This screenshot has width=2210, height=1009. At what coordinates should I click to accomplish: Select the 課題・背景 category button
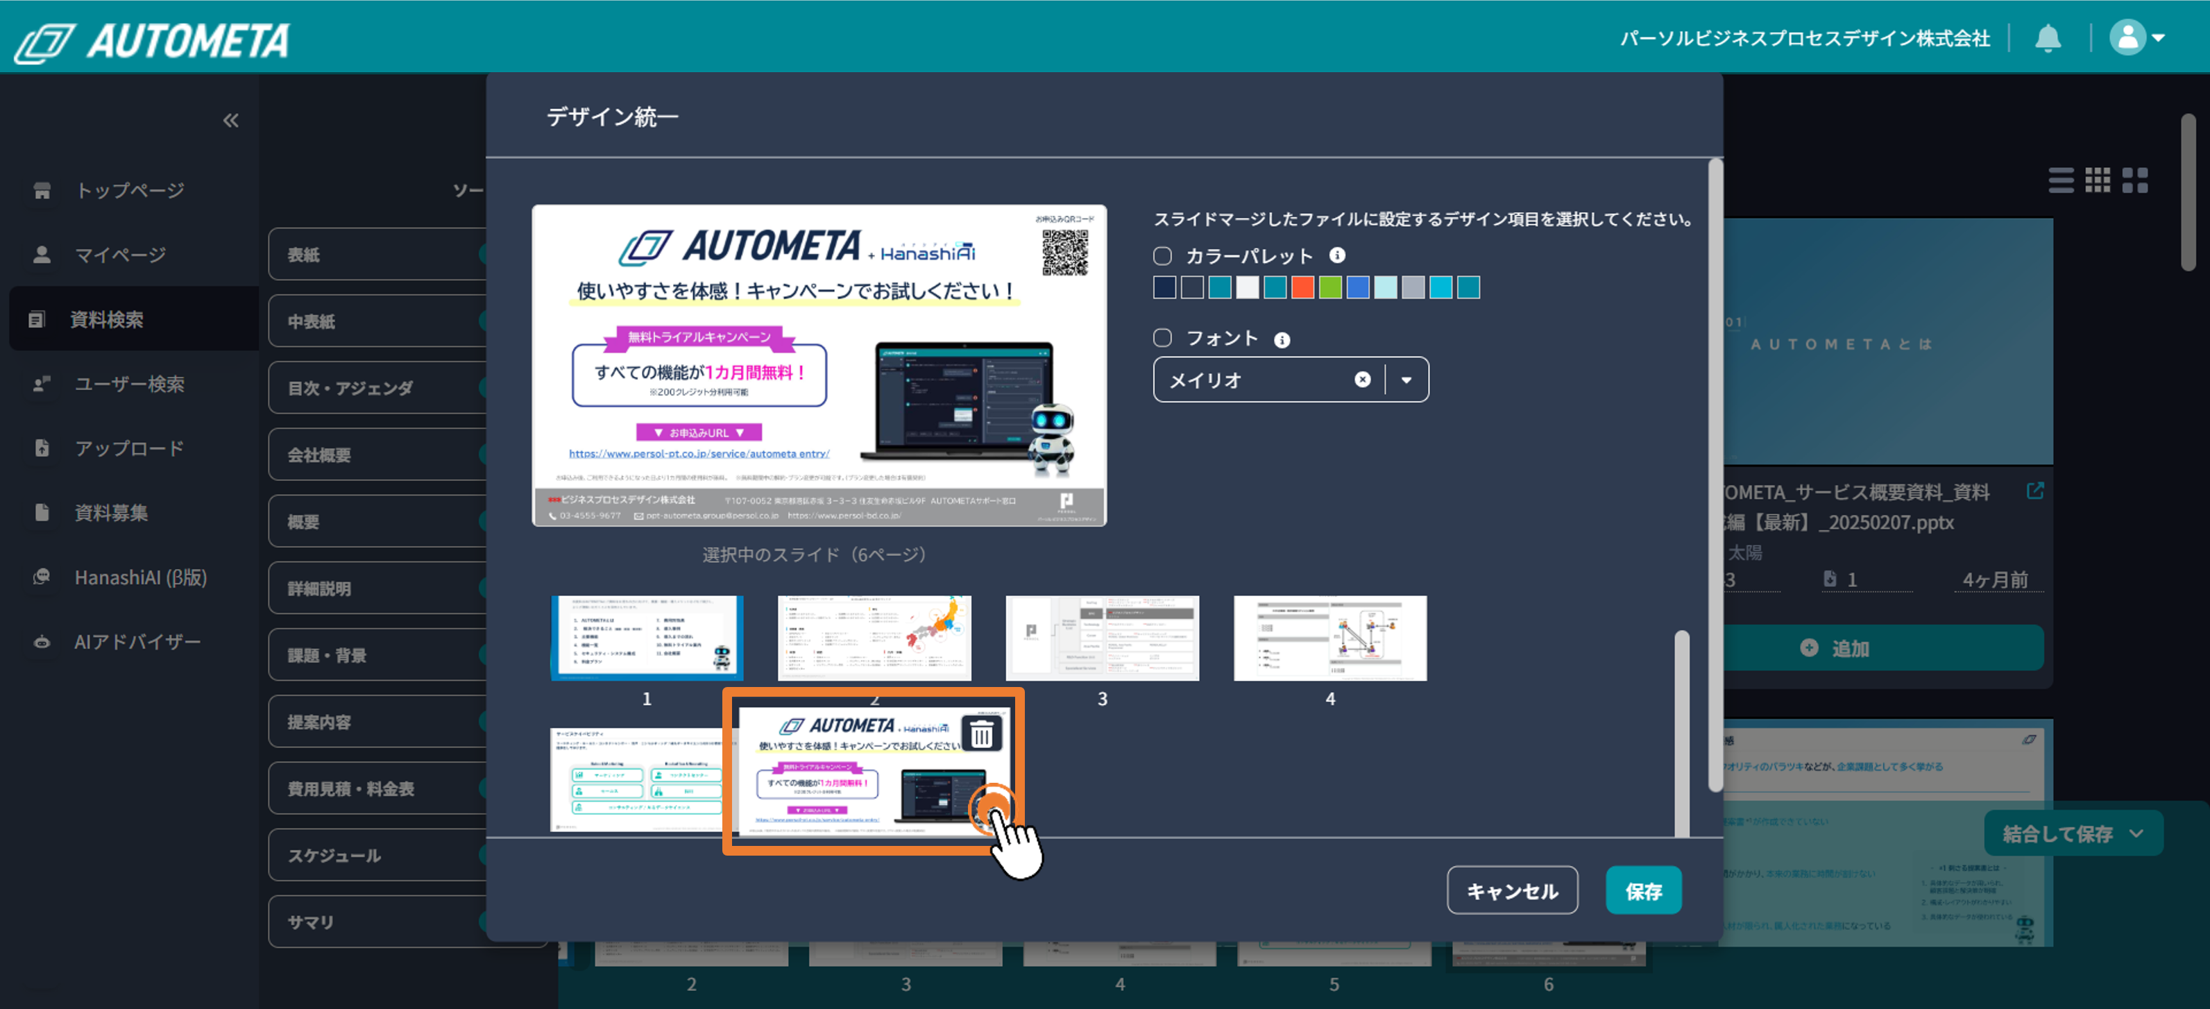pos(377,656)
